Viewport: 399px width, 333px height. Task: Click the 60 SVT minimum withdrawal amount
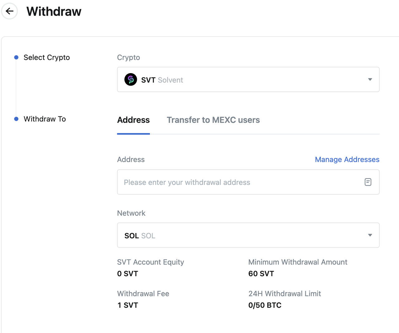[x=261, y=274]
